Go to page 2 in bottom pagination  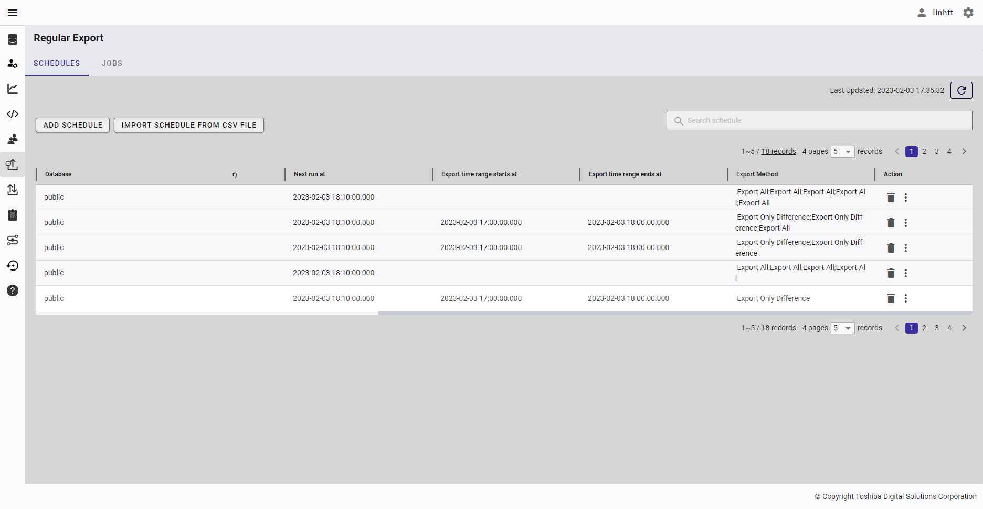click(x=924, y=328)
